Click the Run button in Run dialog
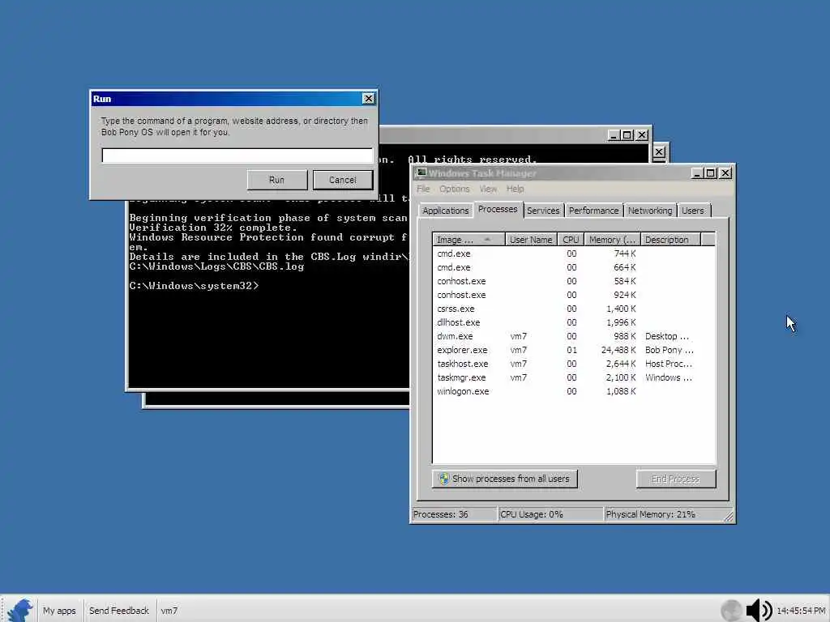 (x=277, y=180)
